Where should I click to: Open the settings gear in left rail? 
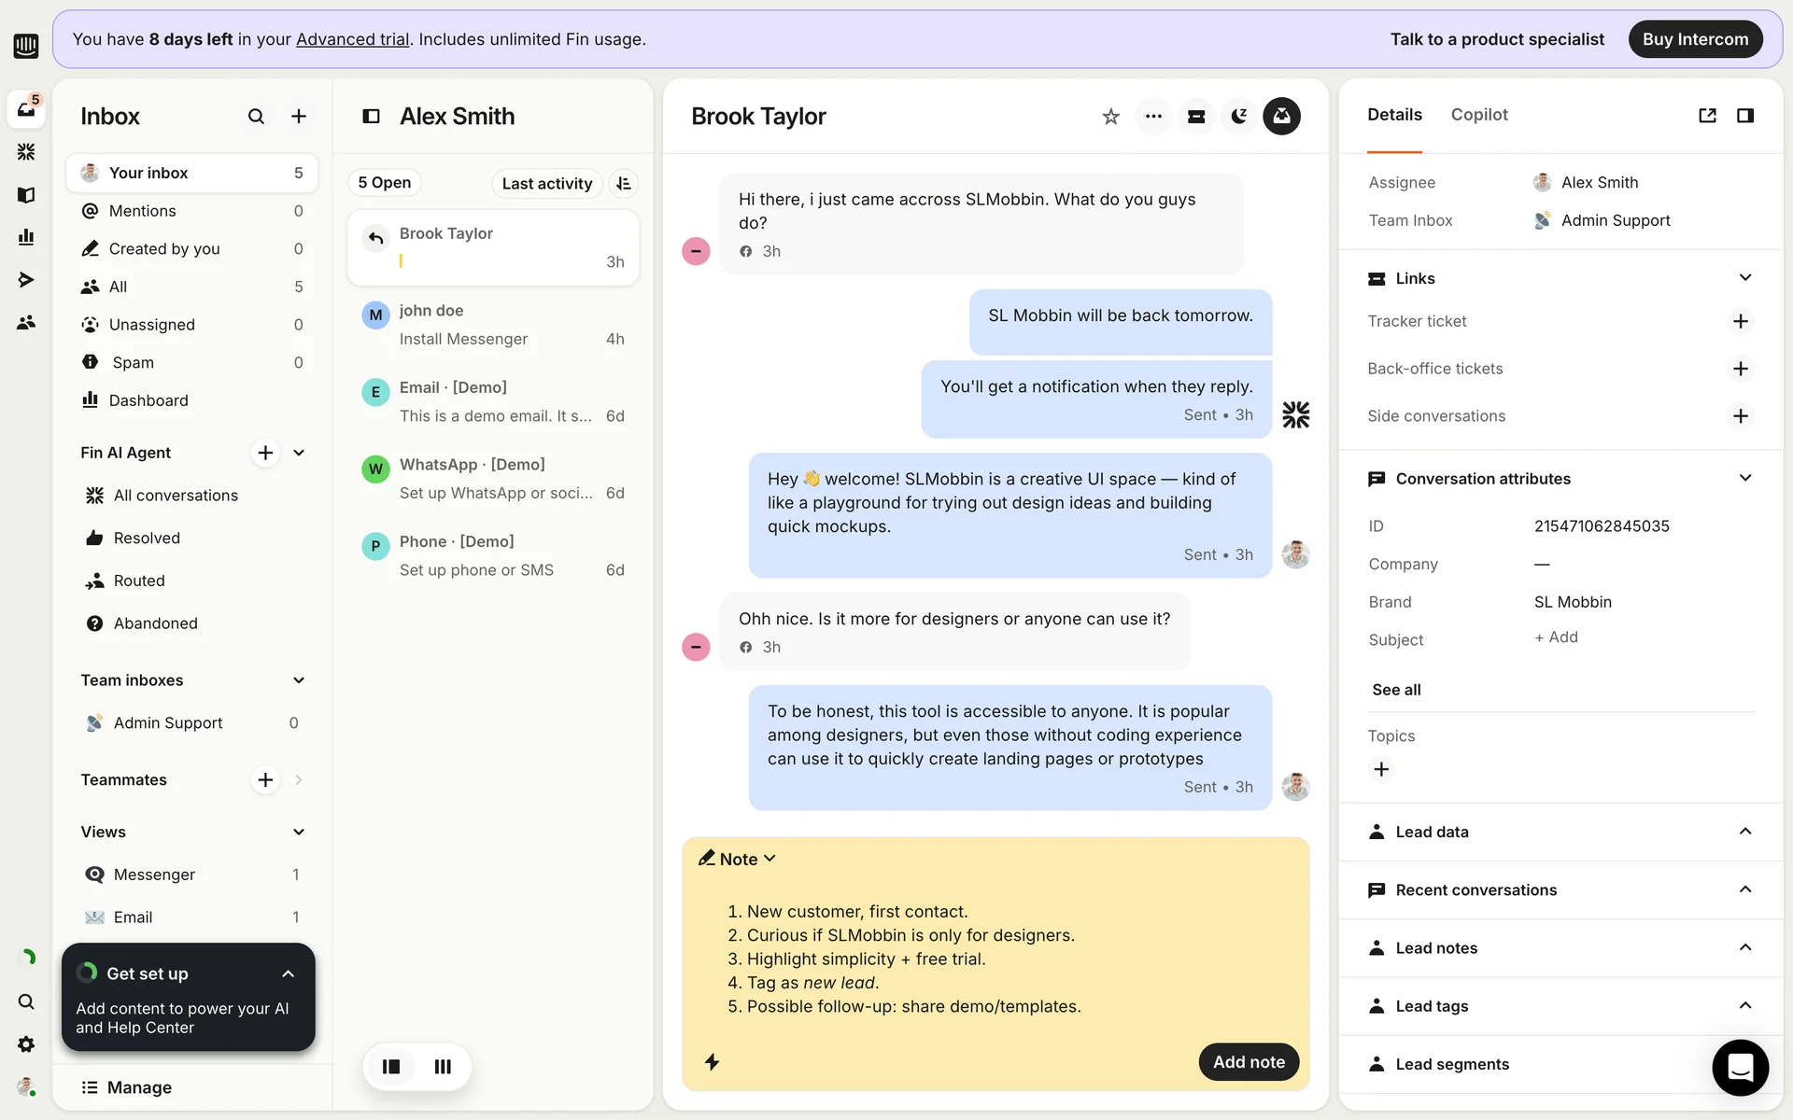coord(26,1044)
